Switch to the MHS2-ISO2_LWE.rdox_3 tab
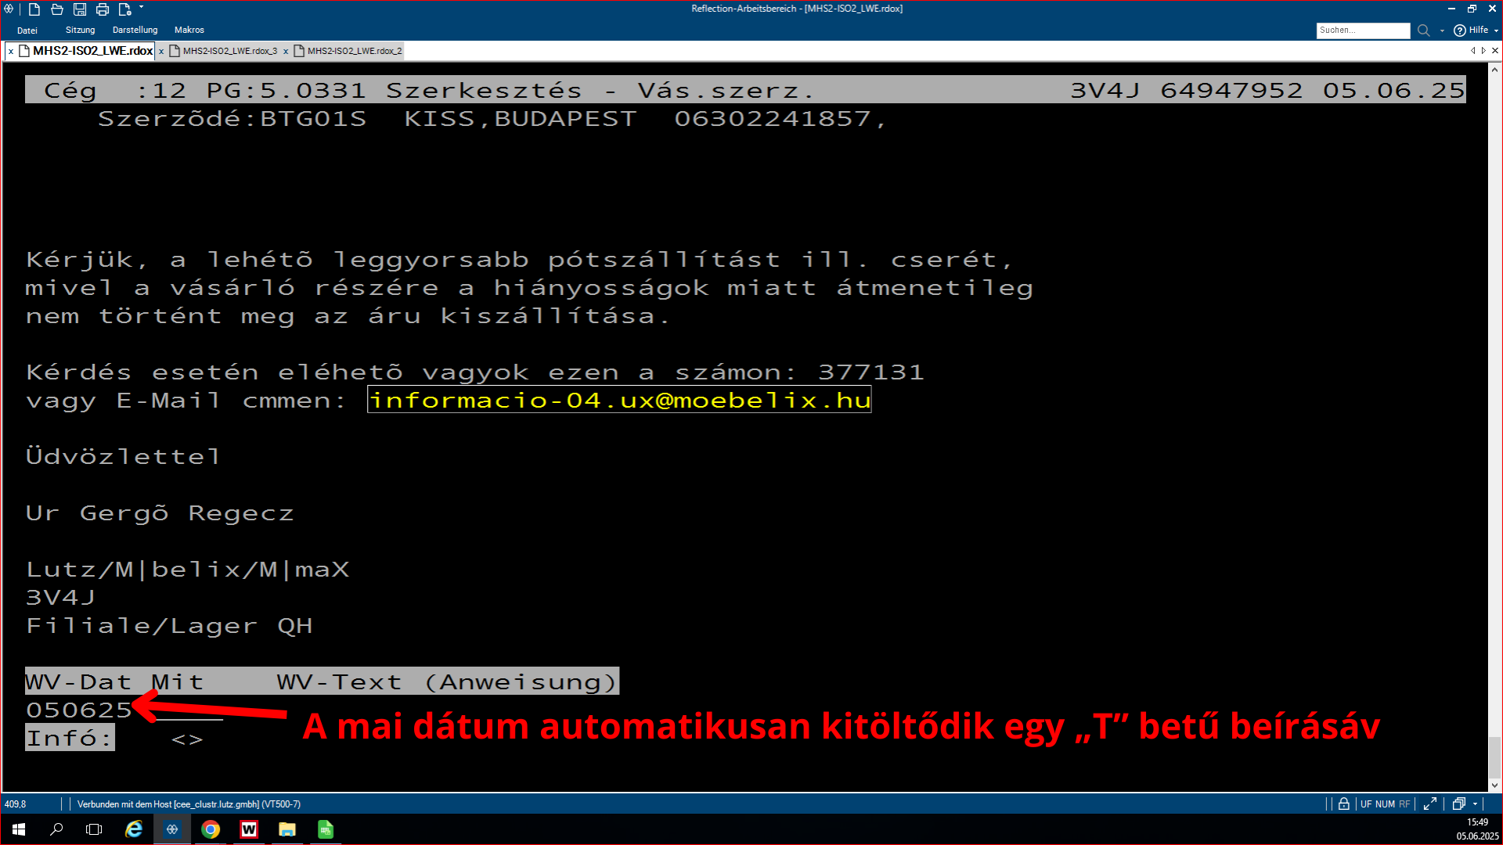The width and height of the screenshot is (1503, 845). pos(229,51)
